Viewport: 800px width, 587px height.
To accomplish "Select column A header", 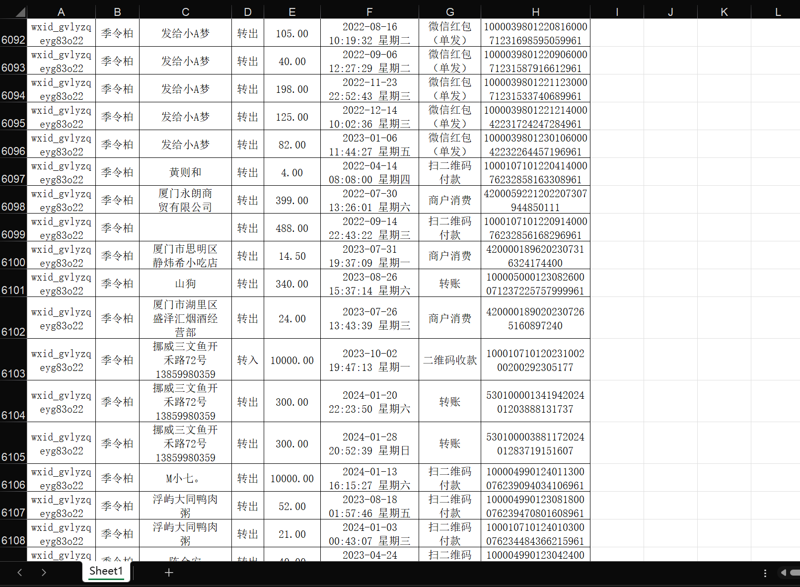I will (x=61, y=12).
